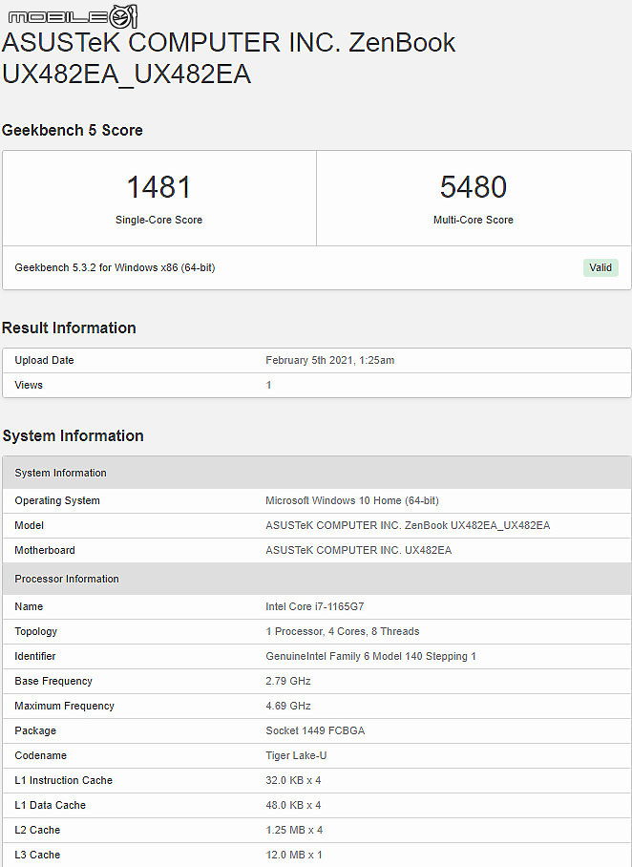
Task: Click the 1.25 MB x 4 value
Action: 294,831
